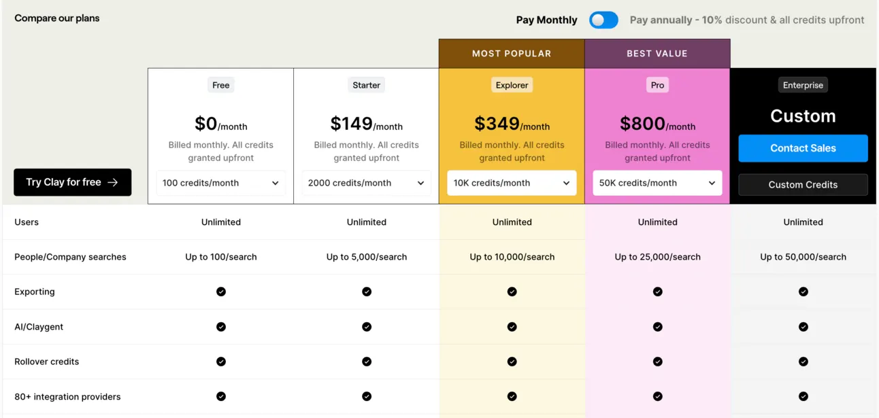Click the Rollover credits checkmark for Free plan
The image size is (879, 418).
coord(221,362)
